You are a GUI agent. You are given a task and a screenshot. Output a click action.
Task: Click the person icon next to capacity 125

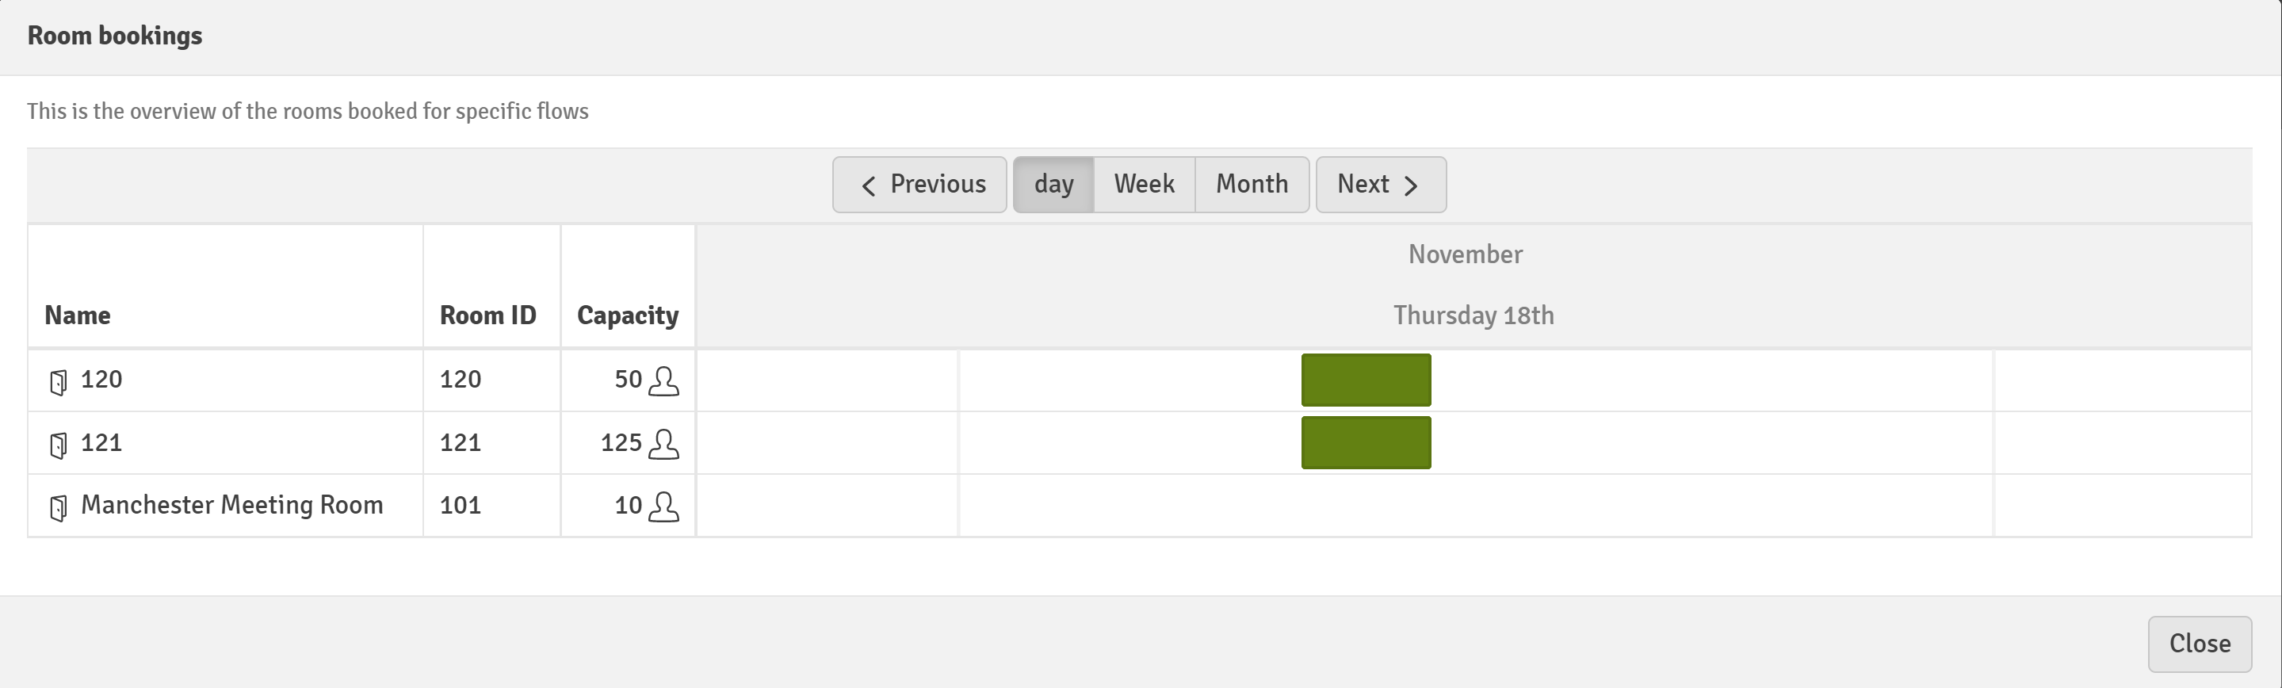point(663,444)
